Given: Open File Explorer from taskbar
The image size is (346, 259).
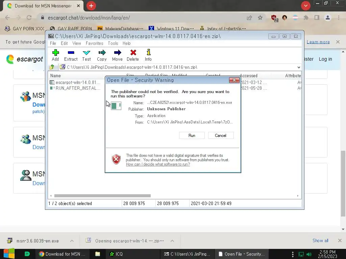Looking at the screenshot, I should pyautogui.click(x=98, y=254).
